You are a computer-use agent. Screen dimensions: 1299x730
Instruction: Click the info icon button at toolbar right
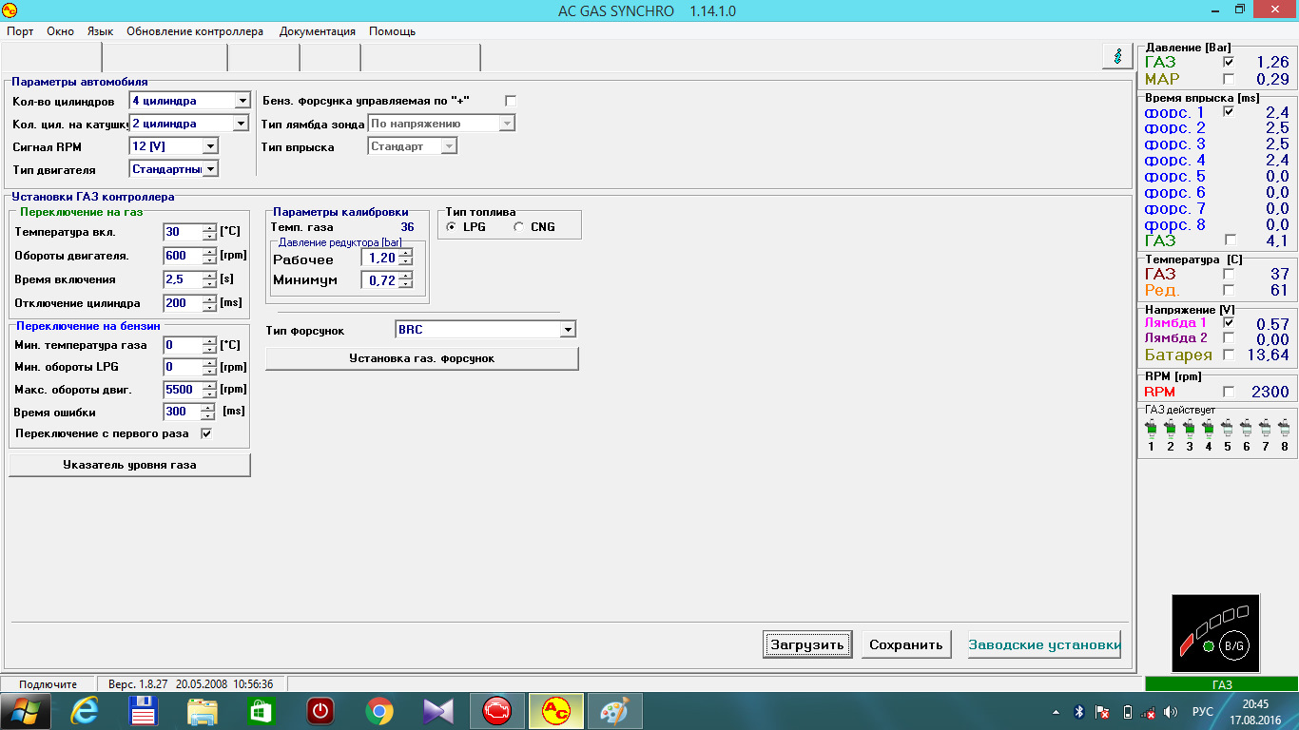(x=1116, y=56)
